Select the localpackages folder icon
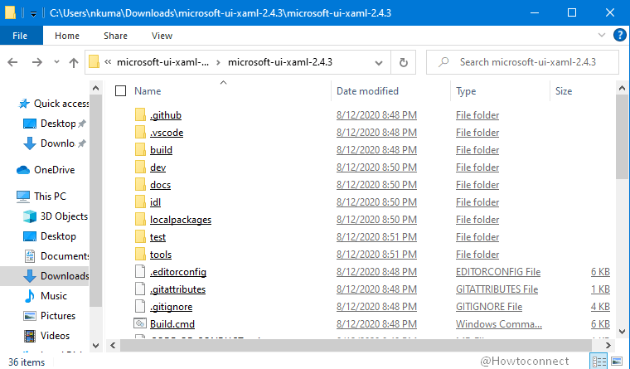Image resolution: width=630 pixels, height=369 pixels. point(140,220)
